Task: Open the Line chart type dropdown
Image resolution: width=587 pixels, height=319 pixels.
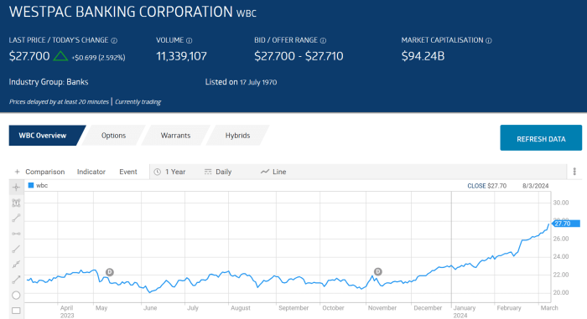Action: click(273, 172)
